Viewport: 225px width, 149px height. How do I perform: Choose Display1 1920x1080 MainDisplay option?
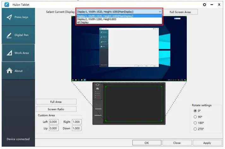click(x=119, y=16)
